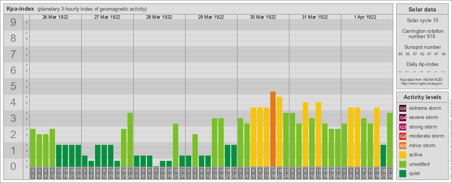452x183 pixels.
Task: Click sunspot number value 57
Action: tap(415, 54)
